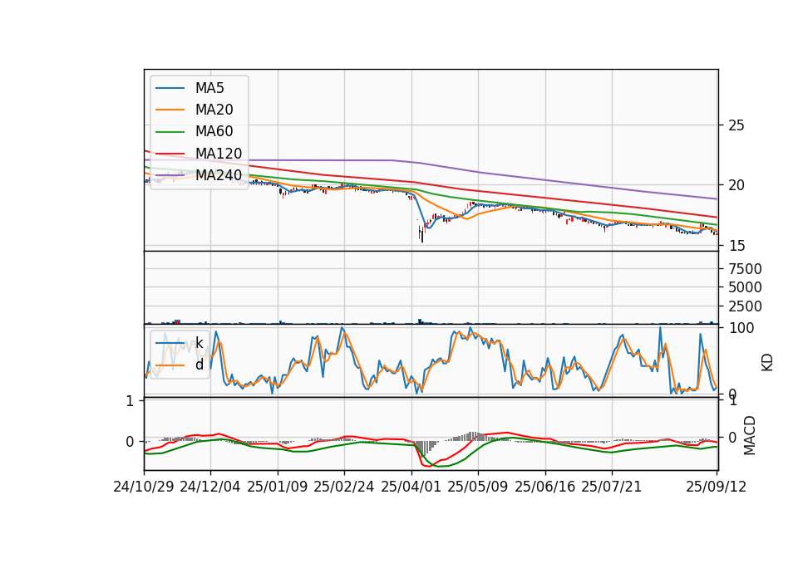Viewport: 798px width, 573px height.
Task: Click the price axis value 20
Action: pyautogui.click(x=736, y=185)
